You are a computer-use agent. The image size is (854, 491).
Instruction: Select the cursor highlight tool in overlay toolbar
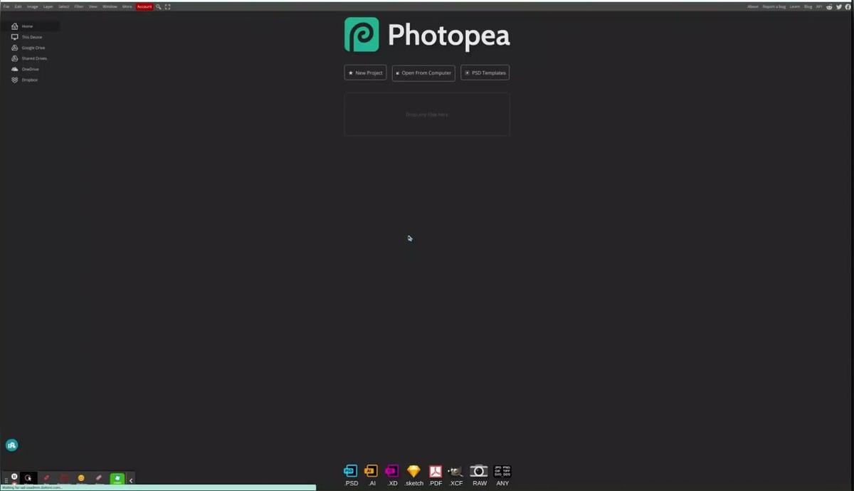[x=28, y=479]
